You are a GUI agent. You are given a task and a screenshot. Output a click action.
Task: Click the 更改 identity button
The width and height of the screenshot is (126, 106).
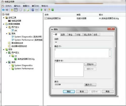[x=90, y=85]
